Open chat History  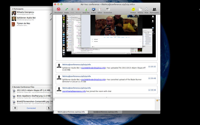tap(140, 9)
